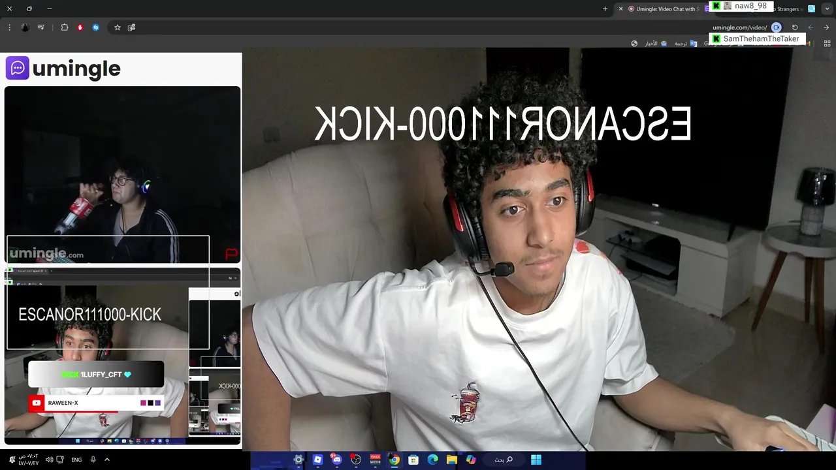Expand the tab search dropdown arrow

(827, 8)
